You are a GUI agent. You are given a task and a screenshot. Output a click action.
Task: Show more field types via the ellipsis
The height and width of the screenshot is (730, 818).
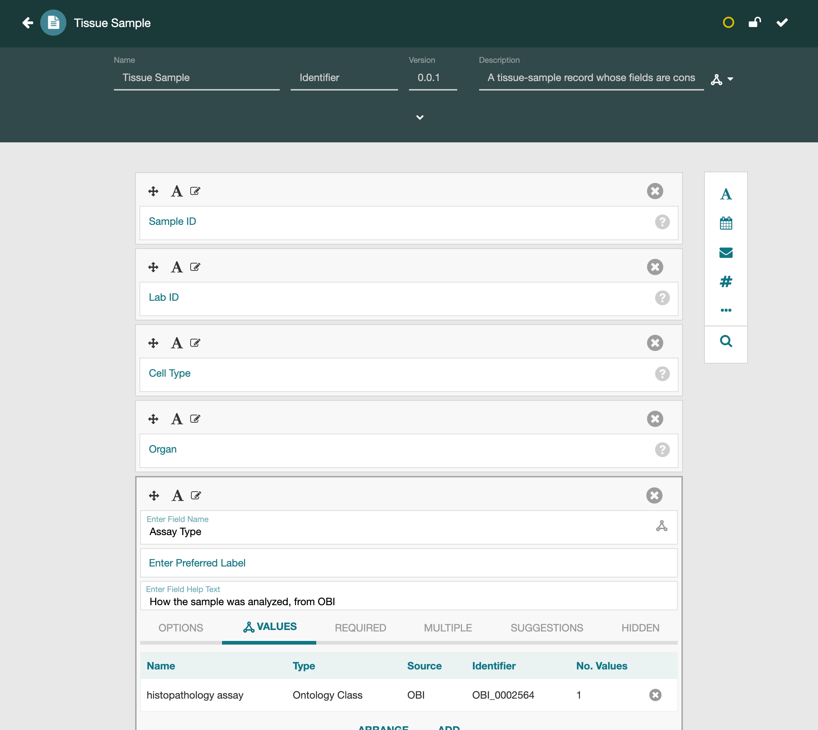pyautogui.click(x=726, y=310)
